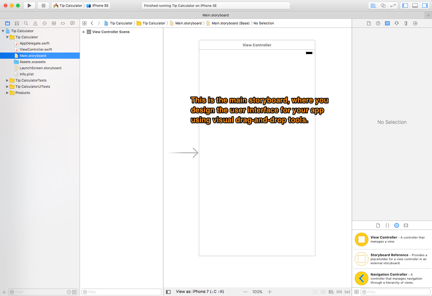Image resolution: width=432 pixels, height=296 pixels.
Task: Click No Selection in jump bar
Action: (x=264, y=23)
